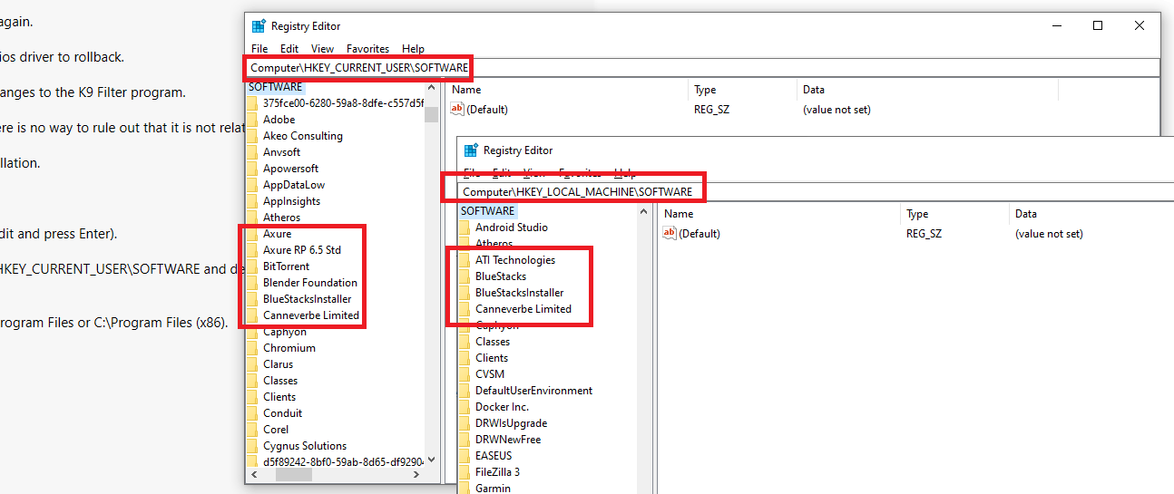
Task: Select the Clients key in HKEY_CURRENT_USER tree
Action: [x=279, y=397]
